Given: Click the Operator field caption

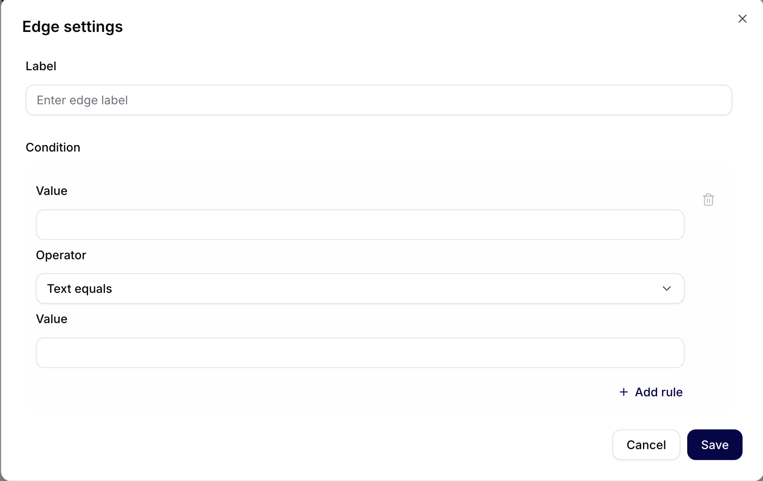Looking at the screenshot, I should click(x=61, y=255).
